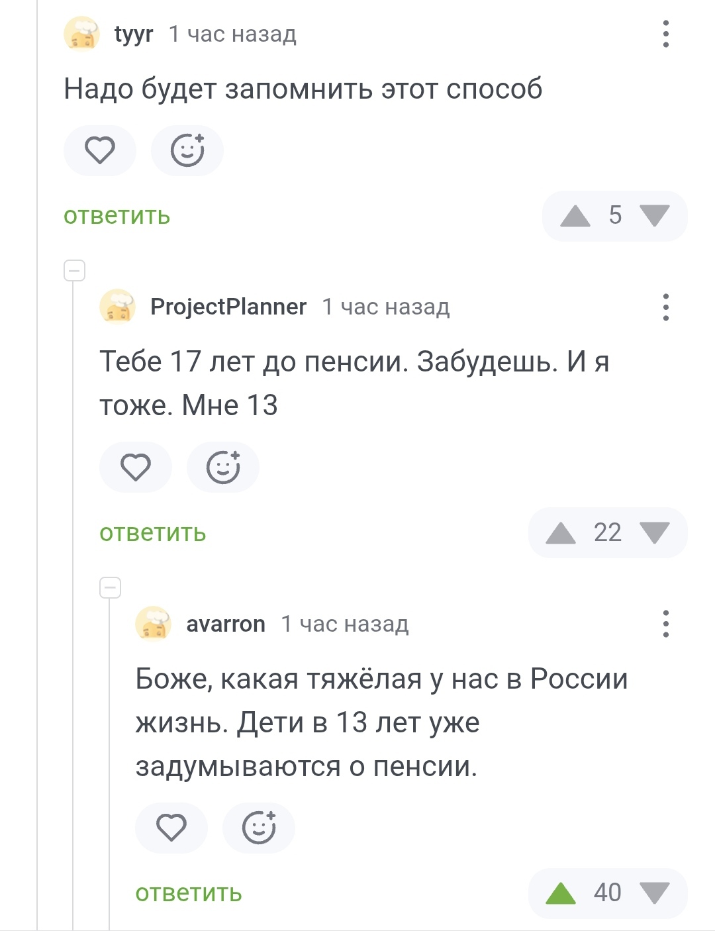Open the options menu on ProjectPlanner's comment

point(665,307)
